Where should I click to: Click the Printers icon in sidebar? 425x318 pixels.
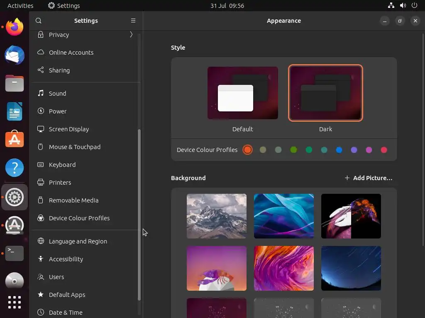click(x=41, y=183)
